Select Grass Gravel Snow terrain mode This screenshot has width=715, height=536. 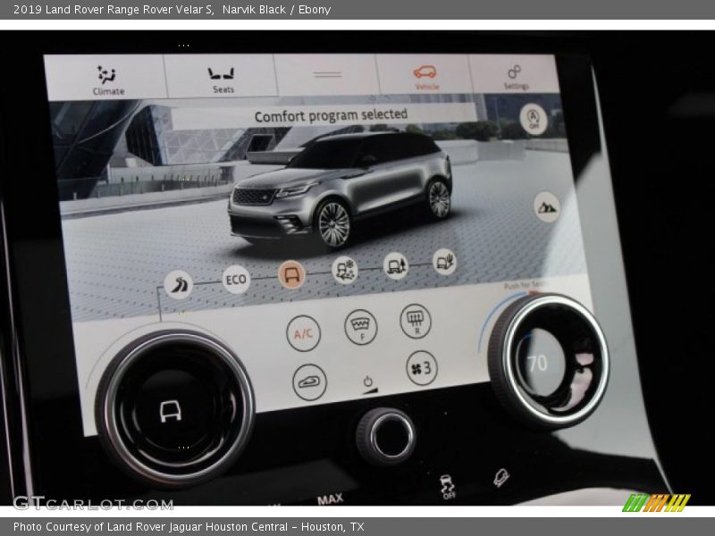pyautogui.click(x=345, y=270)
